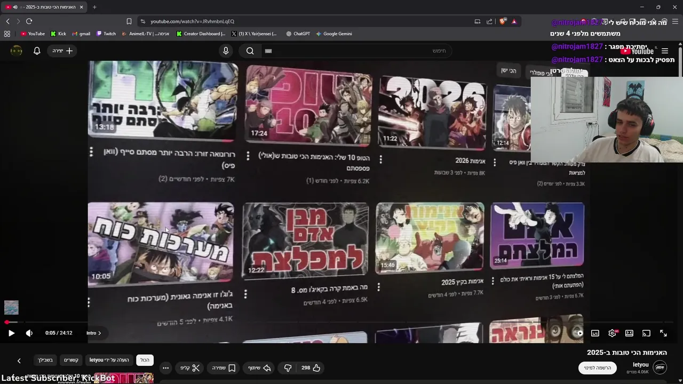
Task: Select the הכול filter chip
Action: pos(145,360)
